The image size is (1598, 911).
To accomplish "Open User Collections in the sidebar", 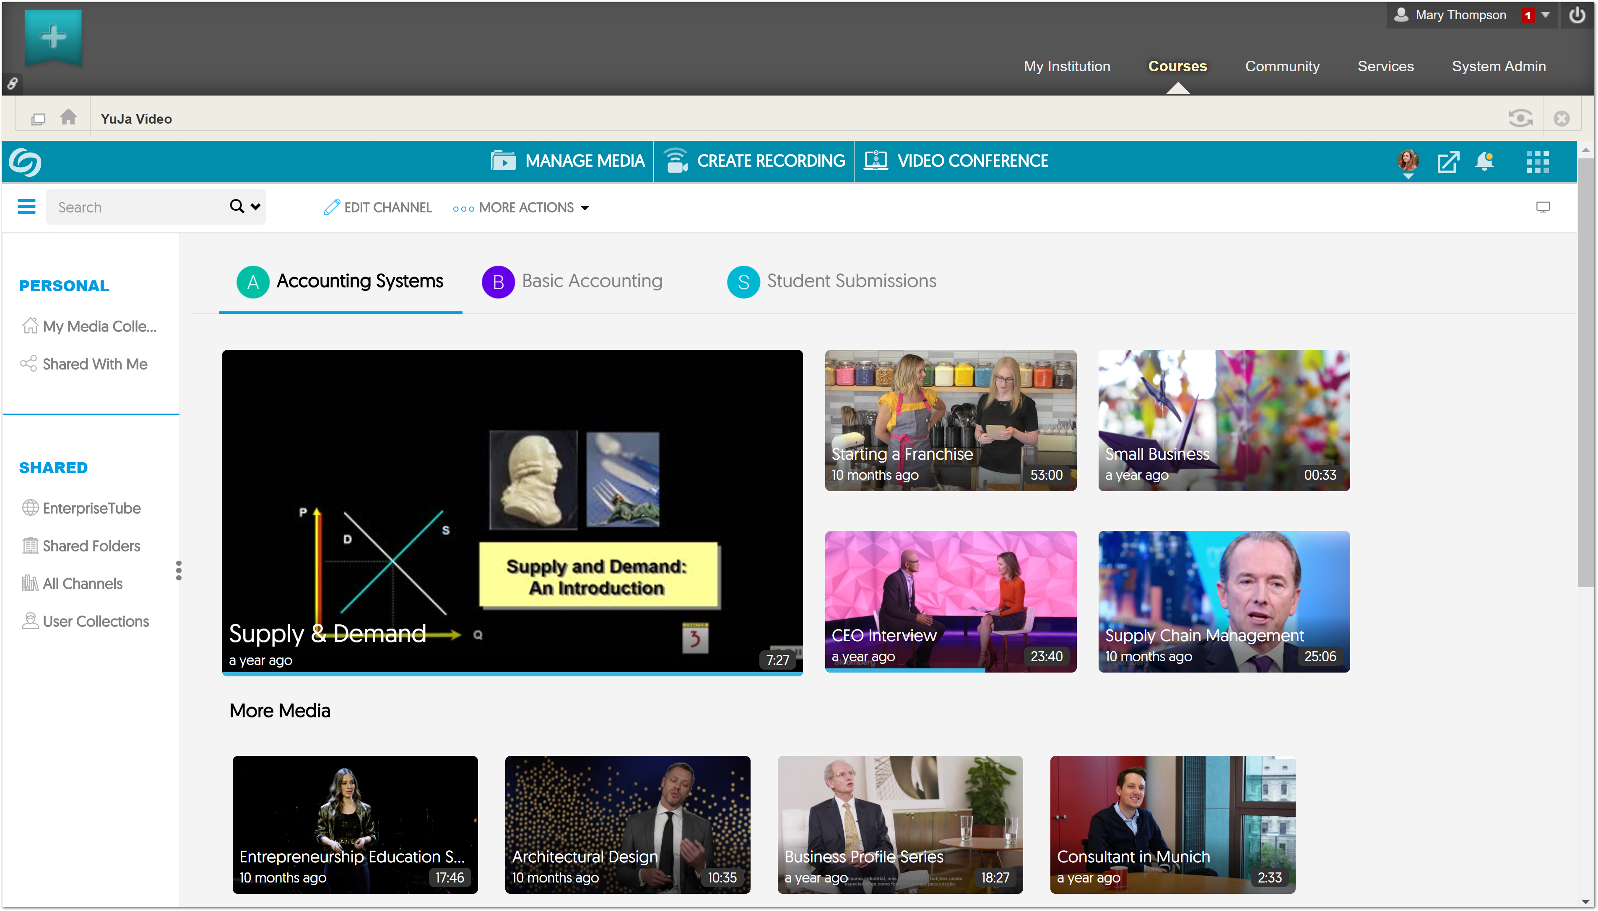I will [95, 621].
